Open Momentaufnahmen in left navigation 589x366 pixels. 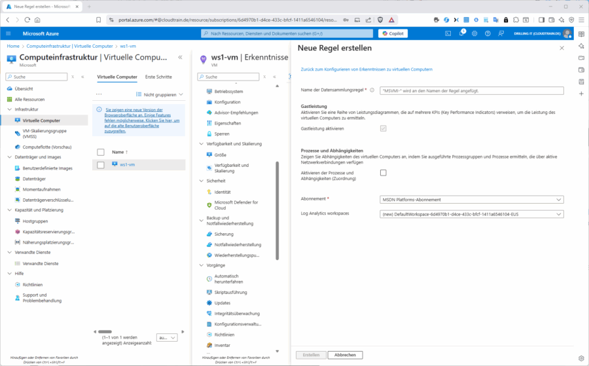click(41, 189)
